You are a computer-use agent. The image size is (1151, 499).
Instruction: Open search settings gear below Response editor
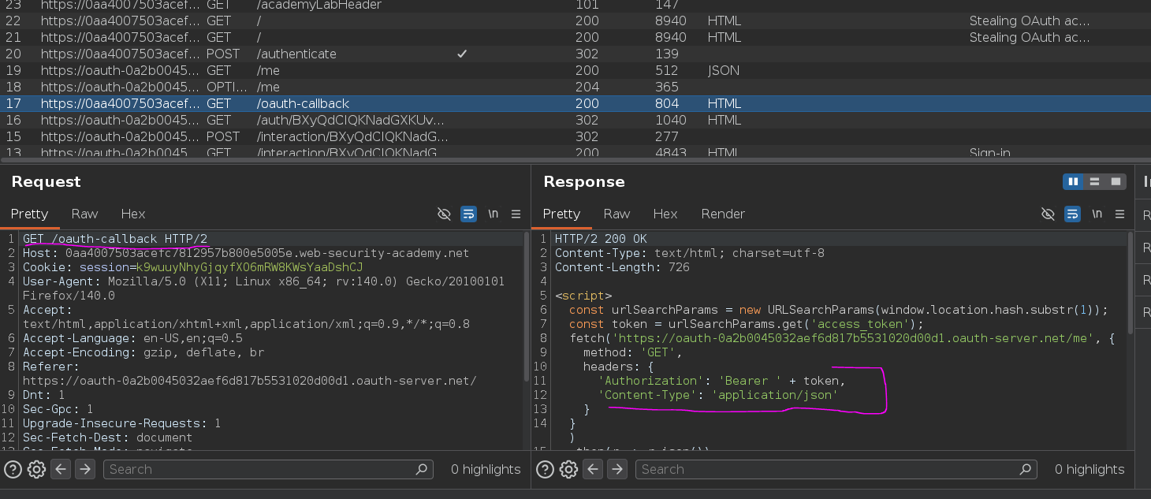(x=568, y=470)
